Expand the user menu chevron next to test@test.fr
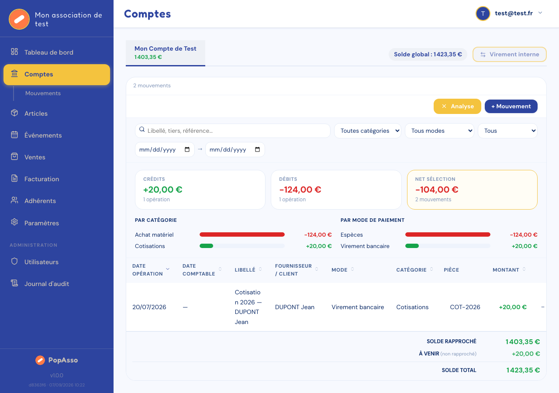 [540, 13]
